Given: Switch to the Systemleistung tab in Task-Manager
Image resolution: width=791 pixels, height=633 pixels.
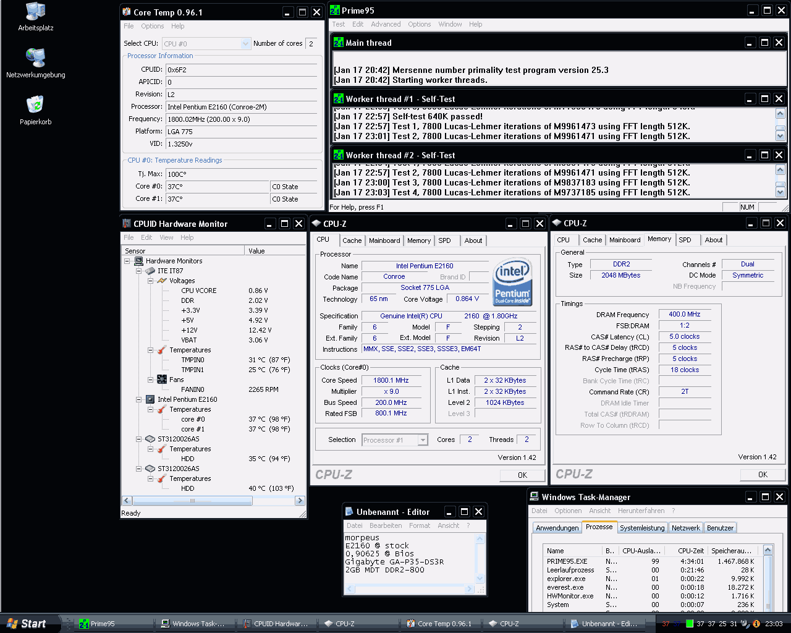Looking at the screenshot, I should 642,528.
